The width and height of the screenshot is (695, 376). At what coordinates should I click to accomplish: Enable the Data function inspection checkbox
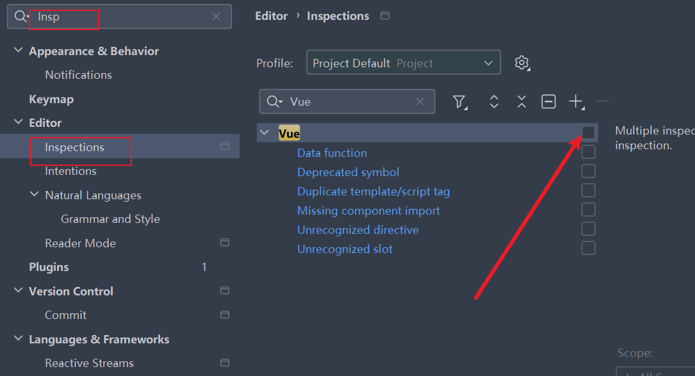(588, 152)
